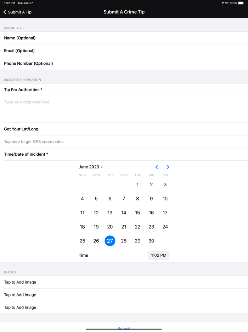
Task: Select June 24 on the calendar
Action: pos(165,227)
